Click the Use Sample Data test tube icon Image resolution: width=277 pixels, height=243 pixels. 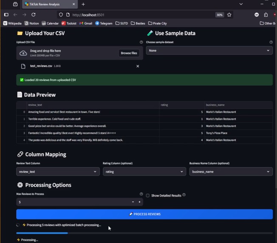[150, 33]
